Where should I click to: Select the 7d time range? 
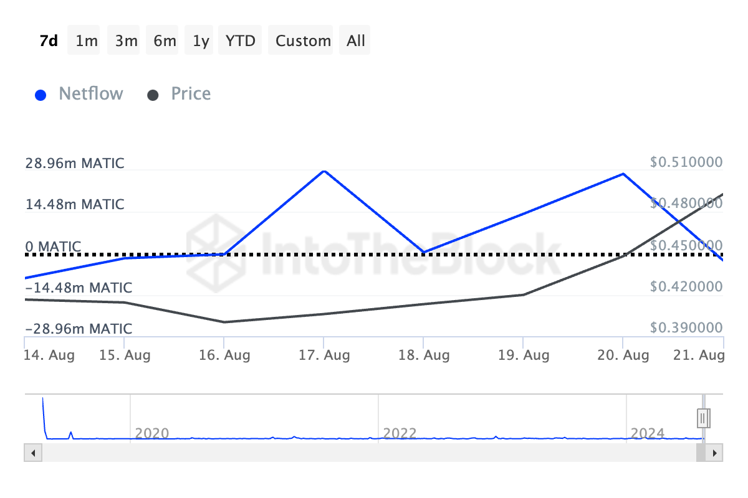coord(49,41)
